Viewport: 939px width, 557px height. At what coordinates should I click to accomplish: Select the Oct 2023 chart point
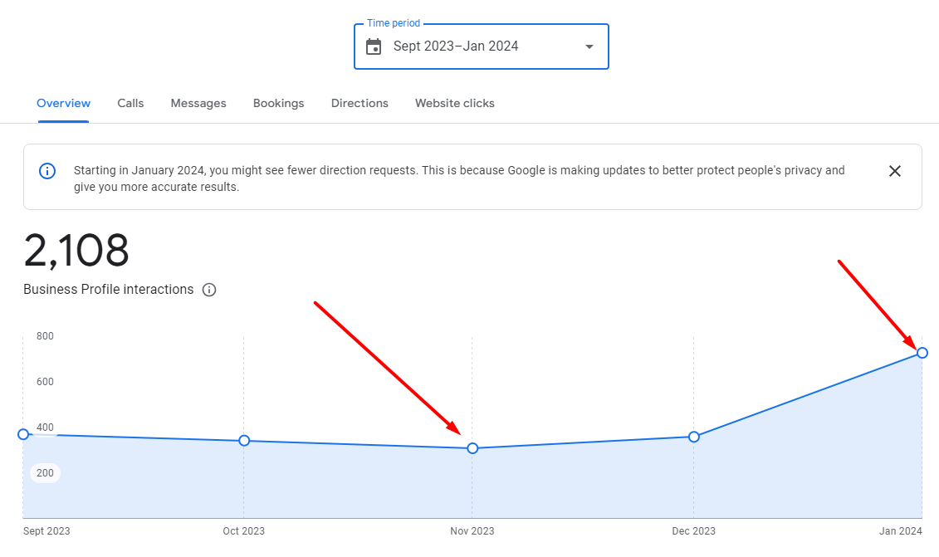click(x=244, y=441)
